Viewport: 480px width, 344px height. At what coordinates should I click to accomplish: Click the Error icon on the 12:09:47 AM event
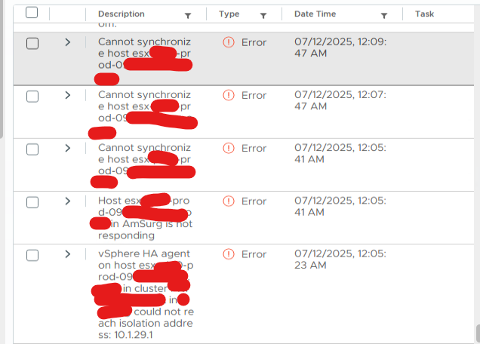point(229,42)
